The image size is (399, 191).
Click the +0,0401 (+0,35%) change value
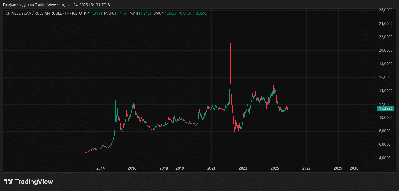[x=193, y=13]
